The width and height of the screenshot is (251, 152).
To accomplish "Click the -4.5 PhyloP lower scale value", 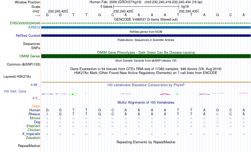I will coord(34,98).
